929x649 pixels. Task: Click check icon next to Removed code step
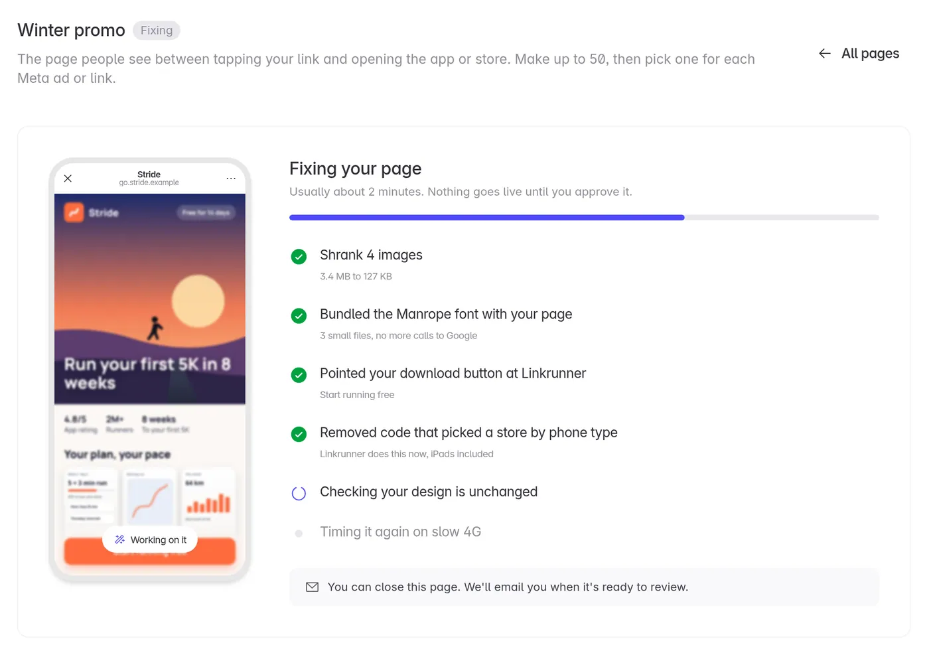(x=299, y=434)
